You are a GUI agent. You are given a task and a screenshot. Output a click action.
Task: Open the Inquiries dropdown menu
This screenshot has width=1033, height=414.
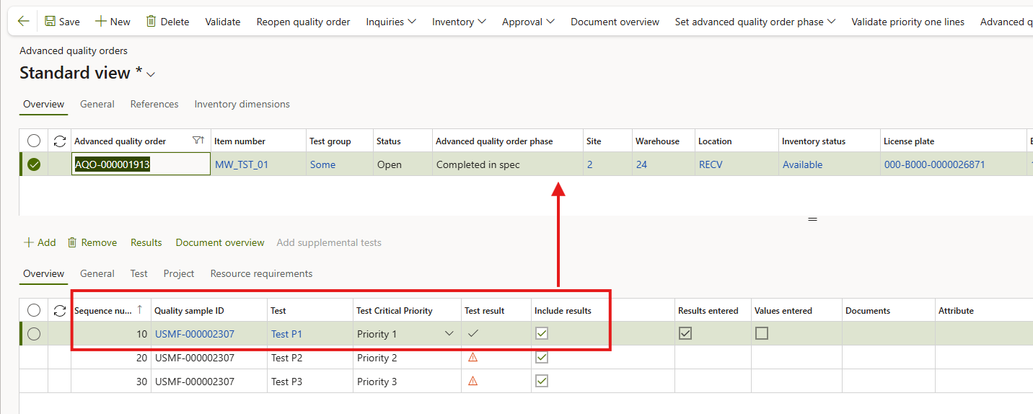pos(390,22)
